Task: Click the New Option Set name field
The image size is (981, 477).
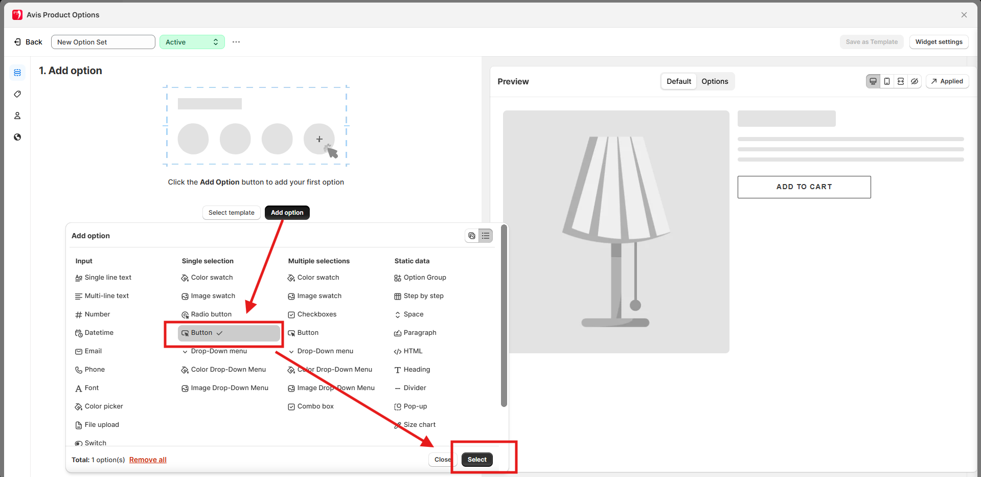Action: pos(103,42)
